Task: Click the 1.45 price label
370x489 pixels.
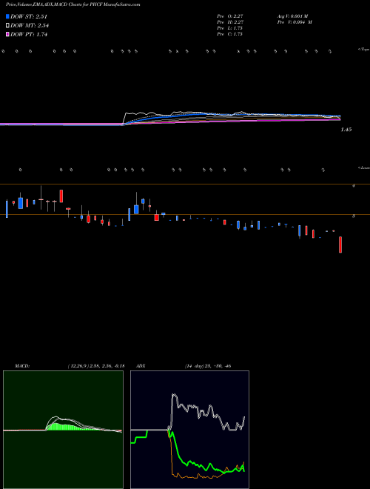Action: (x=346, y=130)
